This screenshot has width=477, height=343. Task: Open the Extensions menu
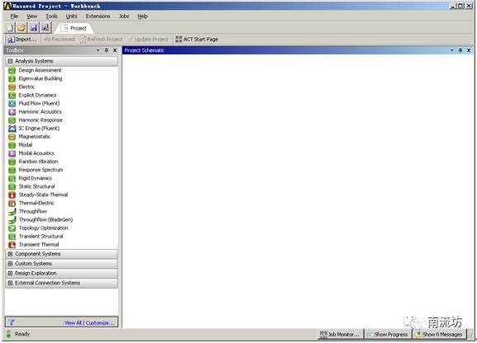(x=98, y=16)
